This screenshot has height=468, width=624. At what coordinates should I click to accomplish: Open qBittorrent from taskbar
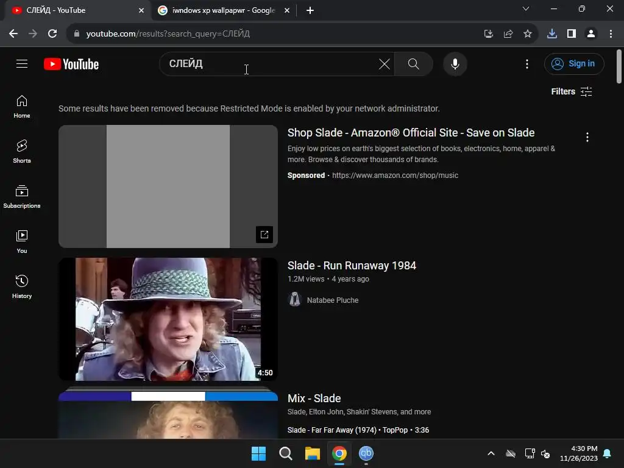coord(366,453)
